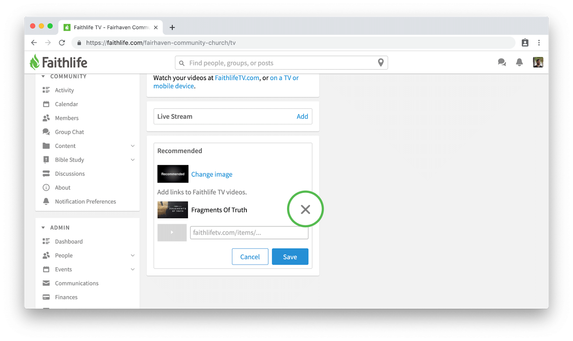
Task: Reload the page
Action: click(62, 43)
